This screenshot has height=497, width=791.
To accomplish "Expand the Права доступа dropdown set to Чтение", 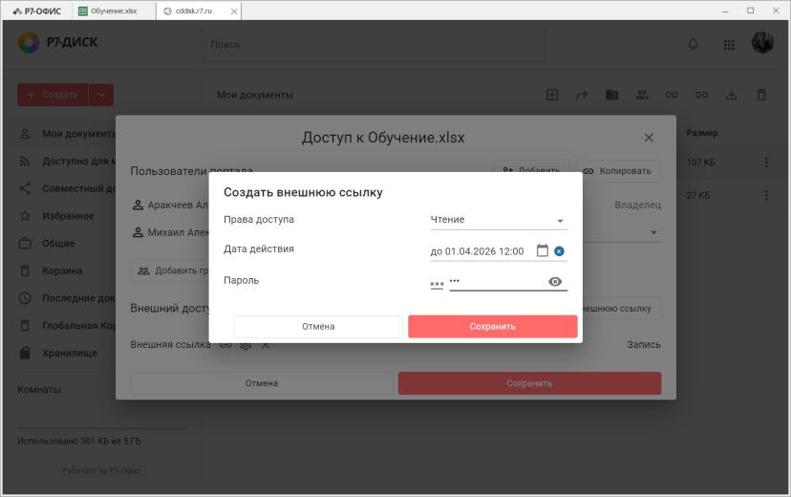I will (499, 220).
